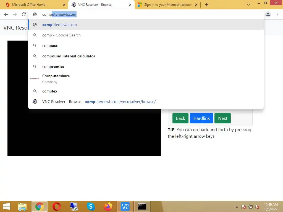
Task: Open the VNC Resolver - Browse history suggestion
Action: [x=146, y=102]
